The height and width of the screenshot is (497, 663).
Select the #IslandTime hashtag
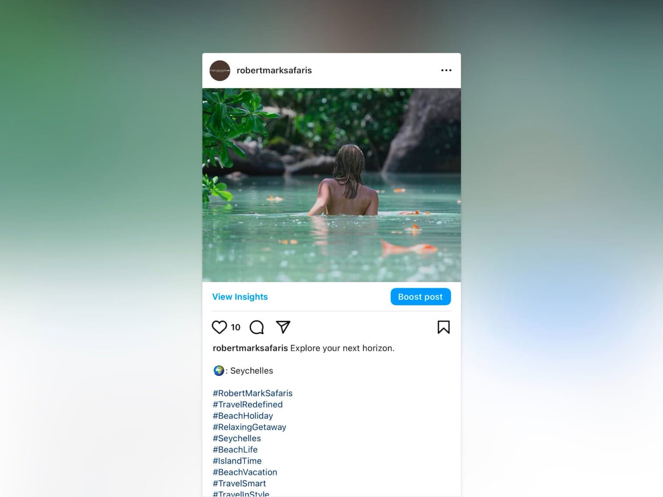click(237, 461)
